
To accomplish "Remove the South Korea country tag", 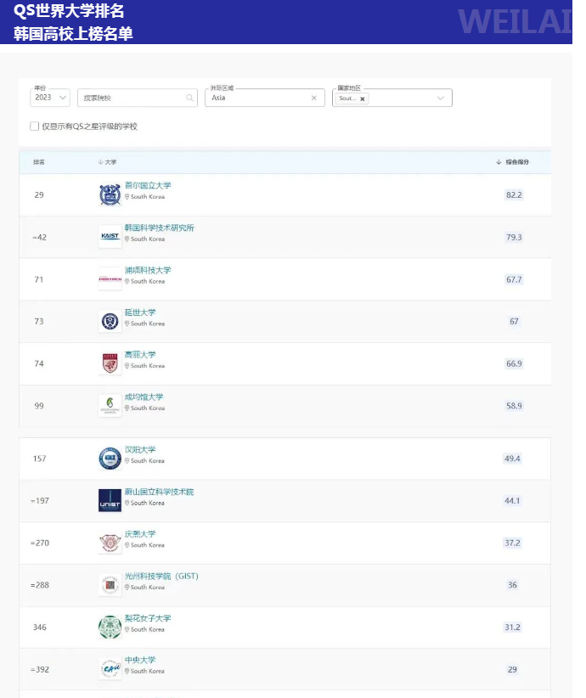I will [x=363, y=99].
